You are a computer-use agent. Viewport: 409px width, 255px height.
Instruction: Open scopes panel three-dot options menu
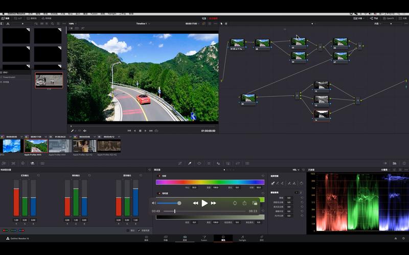(406, 170)
